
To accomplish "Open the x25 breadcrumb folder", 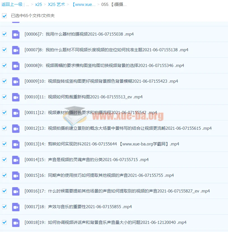I will click(x=38, y=4).
